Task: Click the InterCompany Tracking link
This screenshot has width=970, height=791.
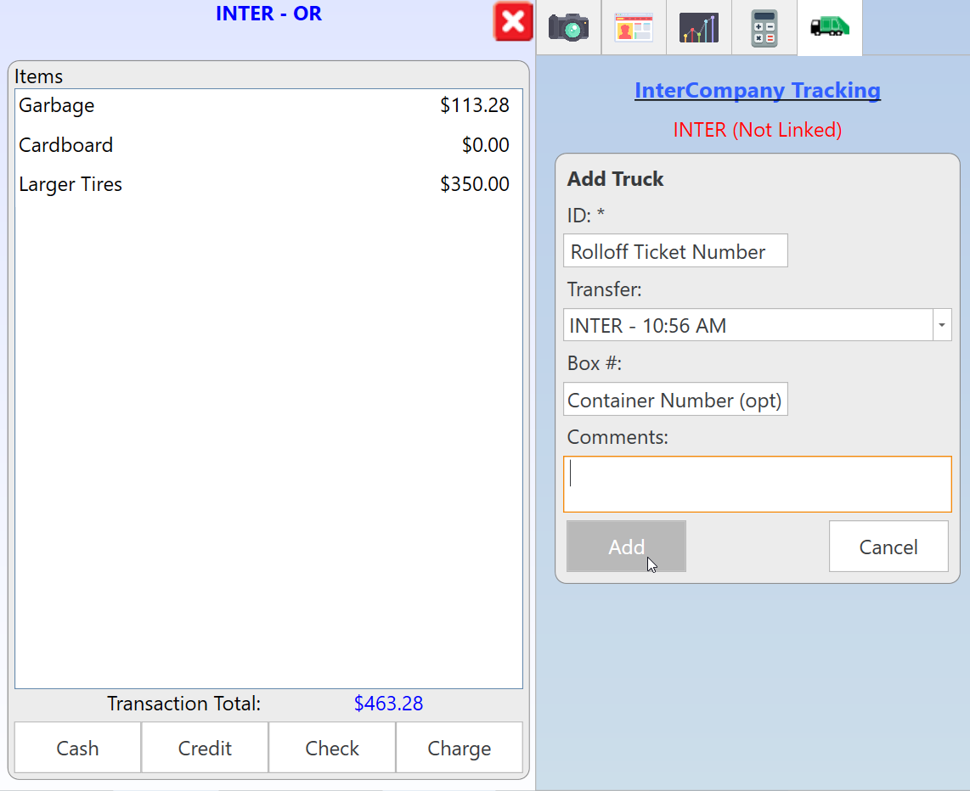Action: pyautogui.click(x=757, y=90)
